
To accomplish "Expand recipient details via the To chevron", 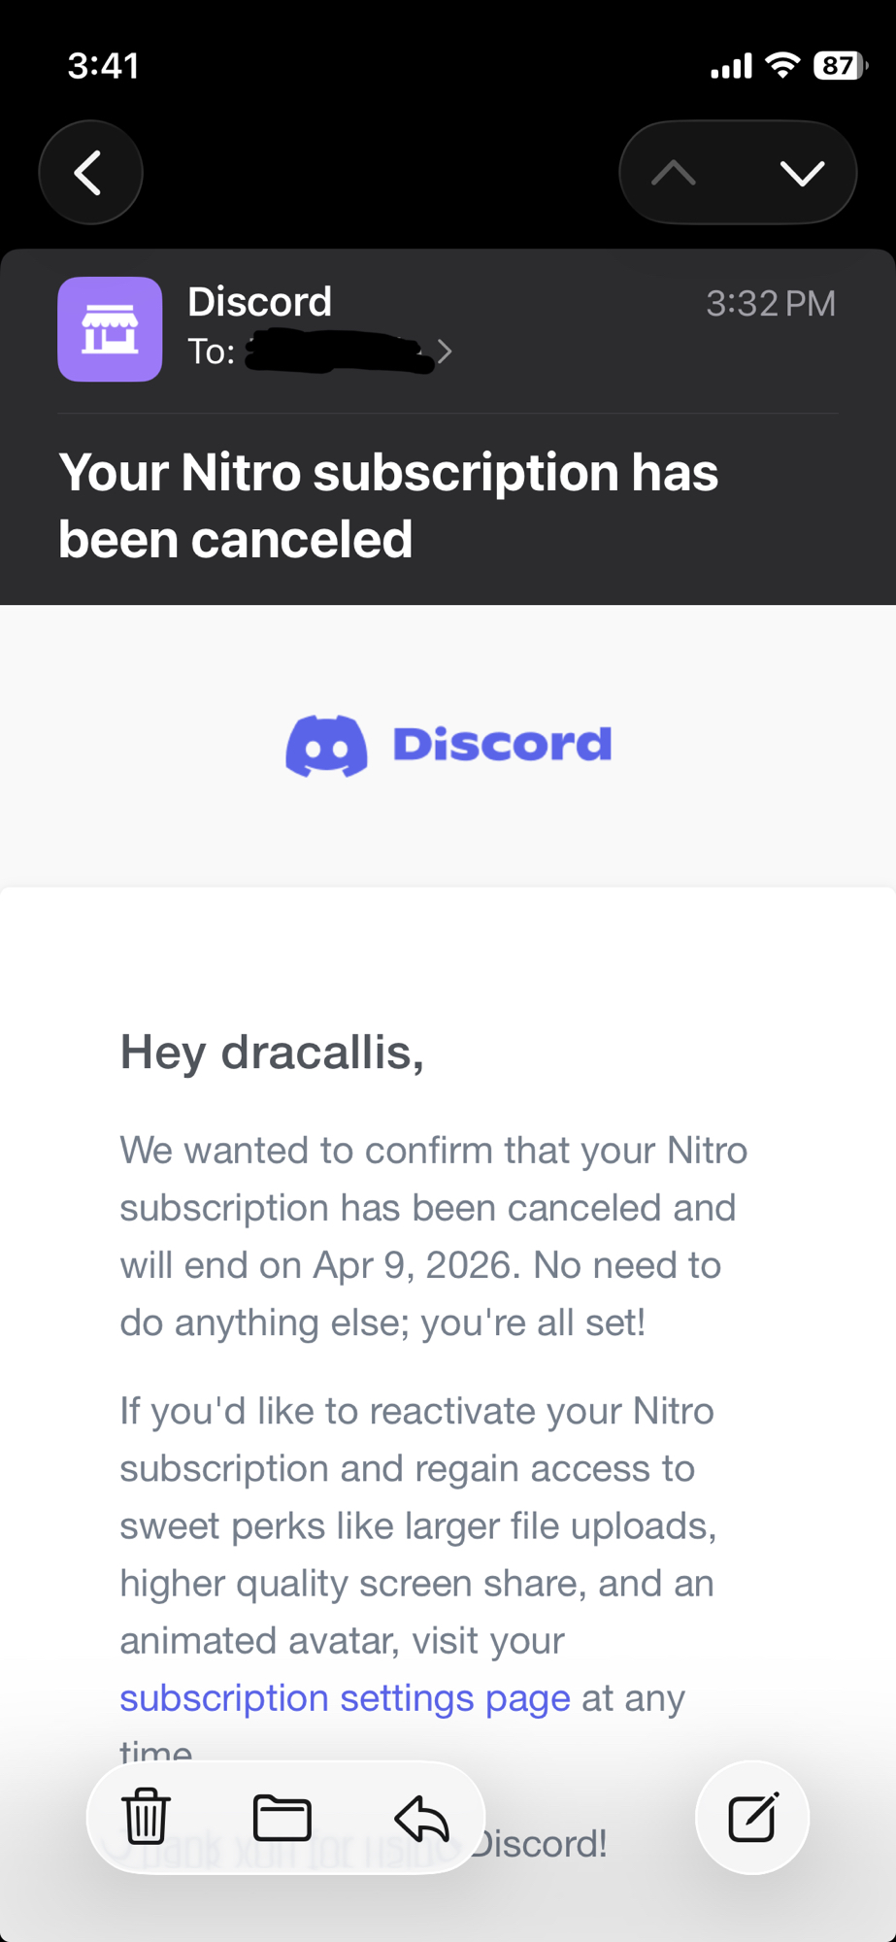I will [x=445, y=352].
